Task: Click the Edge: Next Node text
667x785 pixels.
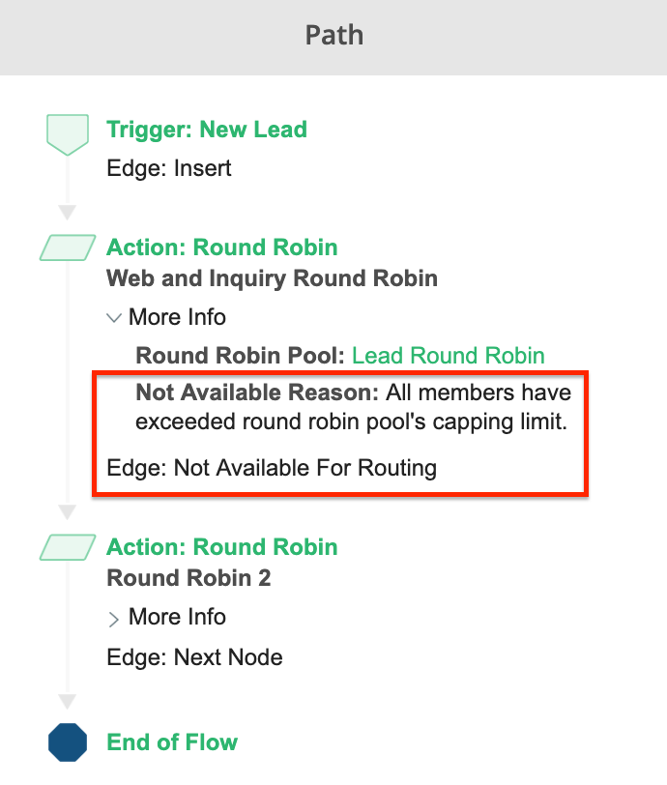Action: 194,658
